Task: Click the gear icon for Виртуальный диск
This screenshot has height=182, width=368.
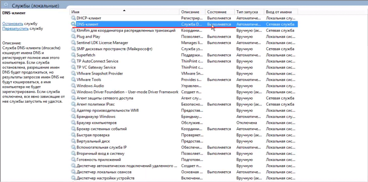Action: 74,141
